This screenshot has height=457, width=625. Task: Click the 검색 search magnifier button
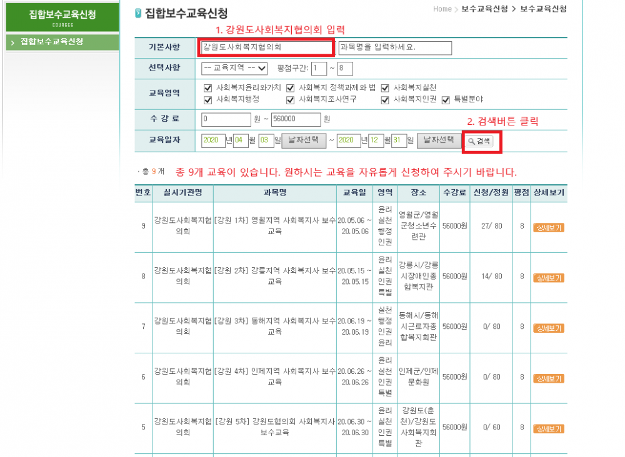[x=479, y=141]
